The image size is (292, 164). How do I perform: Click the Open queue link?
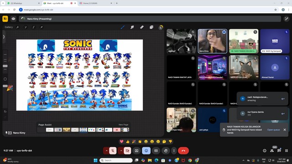tap(273, 130)
